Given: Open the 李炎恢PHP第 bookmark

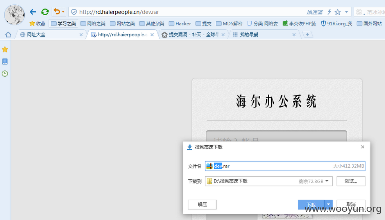Looking at the screenshot, I should coord(299,23).
